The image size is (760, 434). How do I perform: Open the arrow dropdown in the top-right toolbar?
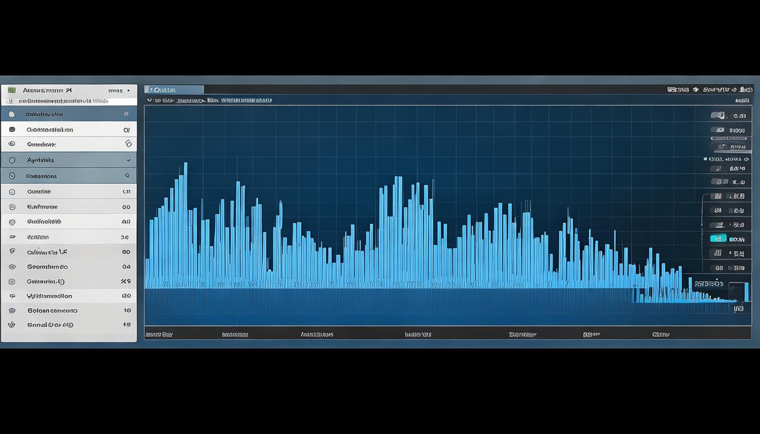[696, 90]
